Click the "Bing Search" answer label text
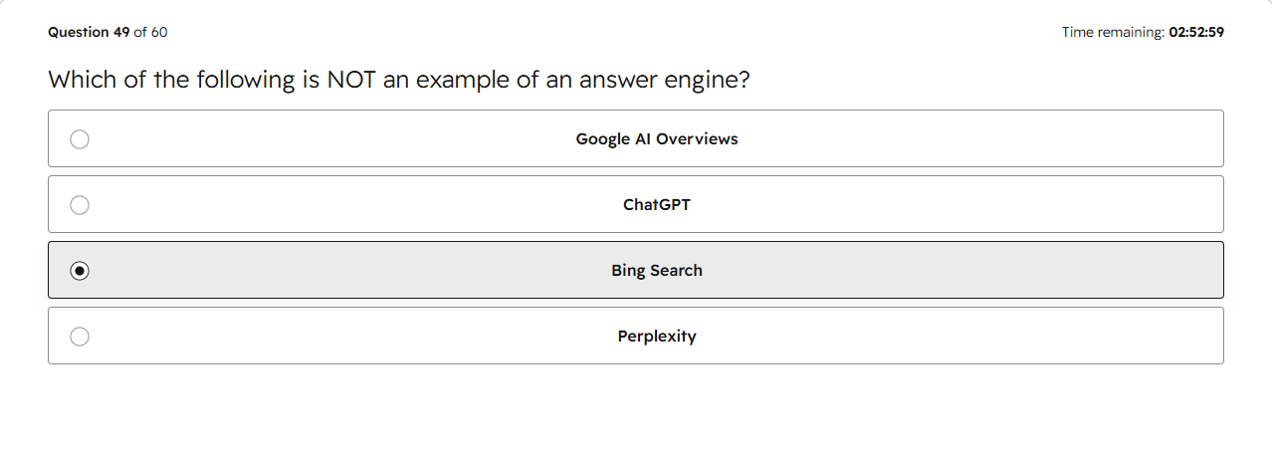 [x=657, y=271]
